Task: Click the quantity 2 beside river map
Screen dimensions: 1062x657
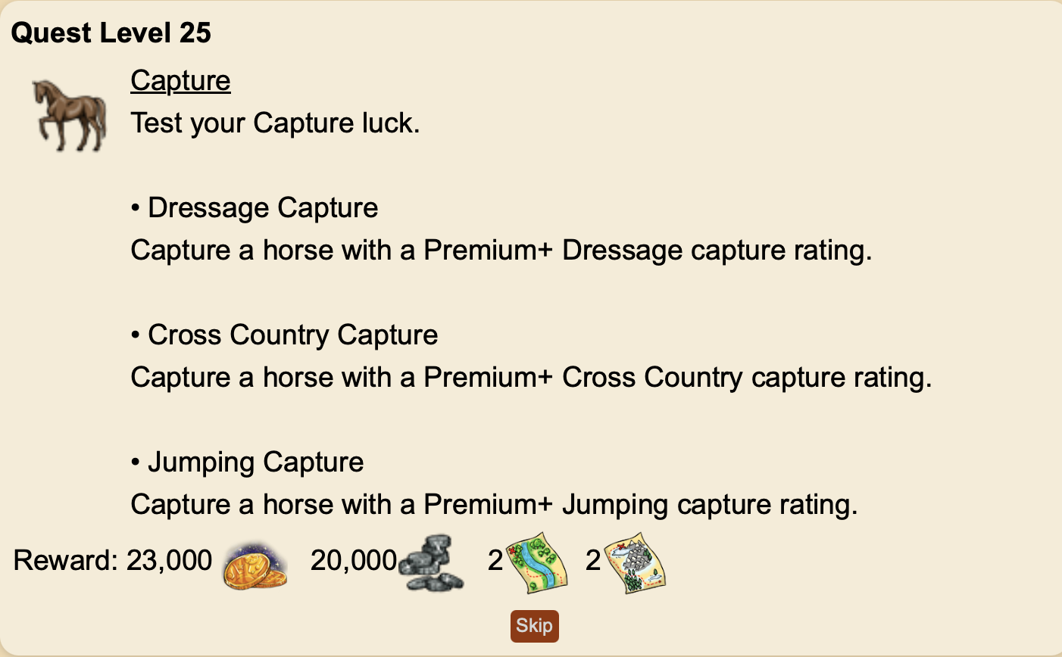Action: point(495,561)
